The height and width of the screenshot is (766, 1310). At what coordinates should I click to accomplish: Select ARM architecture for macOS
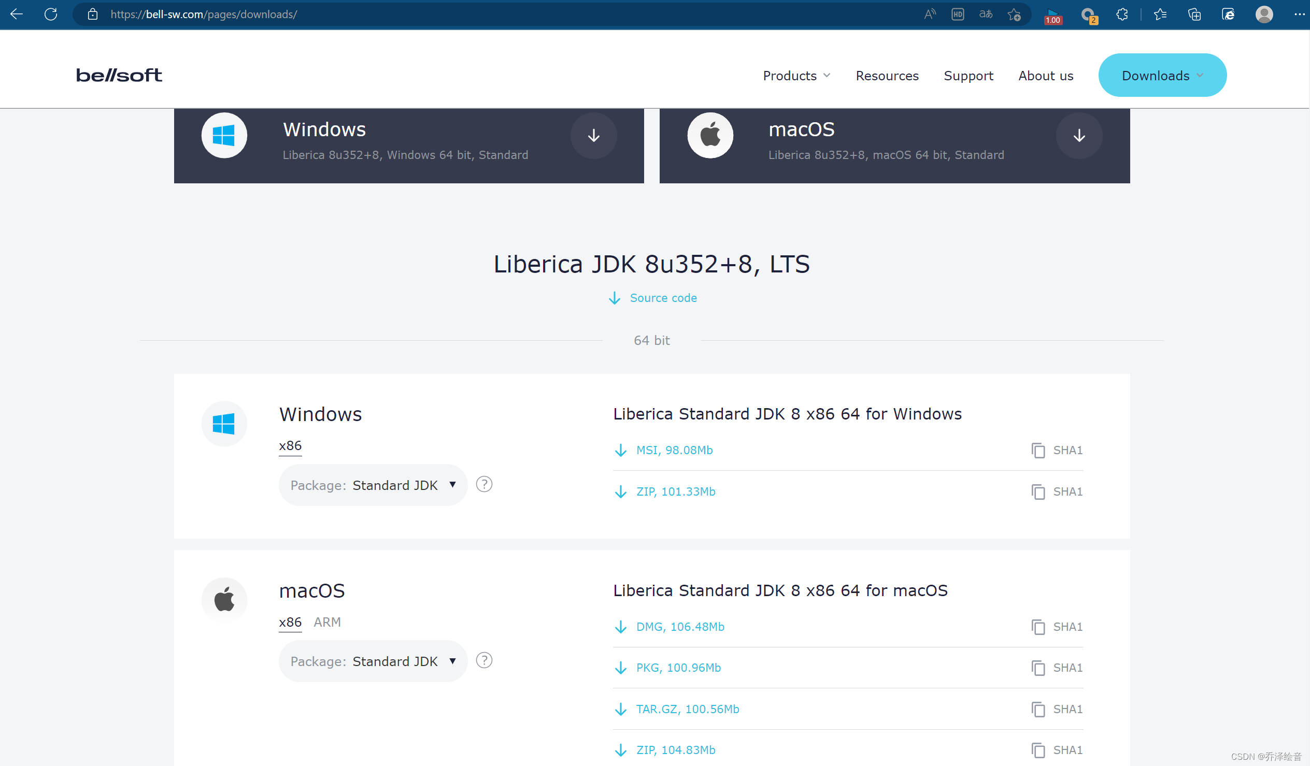pos(327,622)
